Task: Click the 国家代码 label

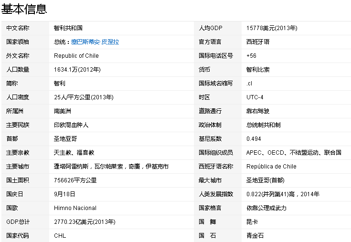Action: [x=18, y=236]
